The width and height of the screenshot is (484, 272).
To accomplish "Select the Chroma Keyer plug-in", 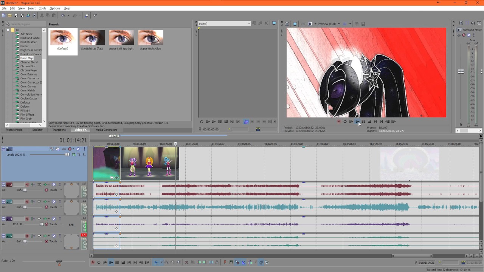I will [29, 70].
